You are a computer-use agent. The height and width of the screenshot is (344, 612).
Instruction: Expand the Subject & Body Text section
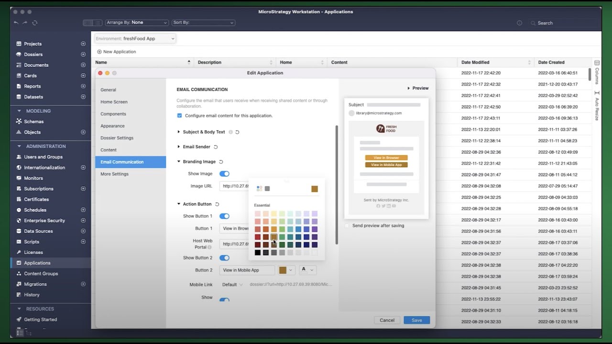tap(179, 132)
